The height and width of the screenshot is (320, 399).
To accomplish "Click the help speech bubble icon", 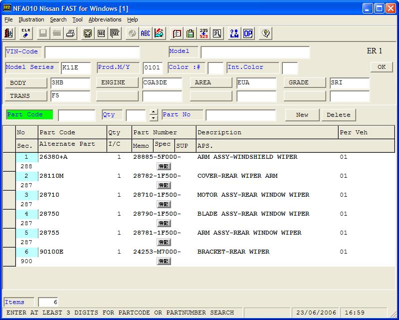I will click(x=265, y=33).
